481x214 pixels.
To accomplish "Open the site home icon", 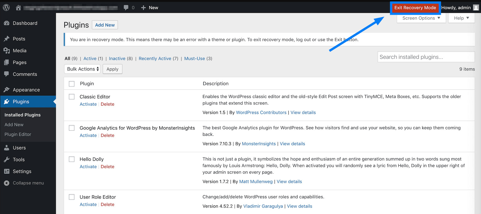I will pyautogui.click(x=18, y=7).
